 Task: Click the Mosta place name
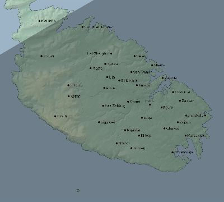point(97,68)
